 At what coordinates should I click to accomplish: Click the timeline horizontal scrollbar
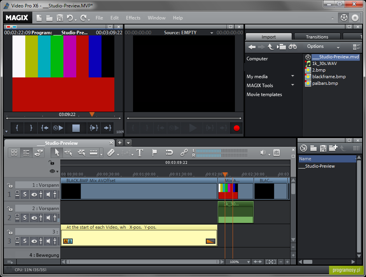143,262
